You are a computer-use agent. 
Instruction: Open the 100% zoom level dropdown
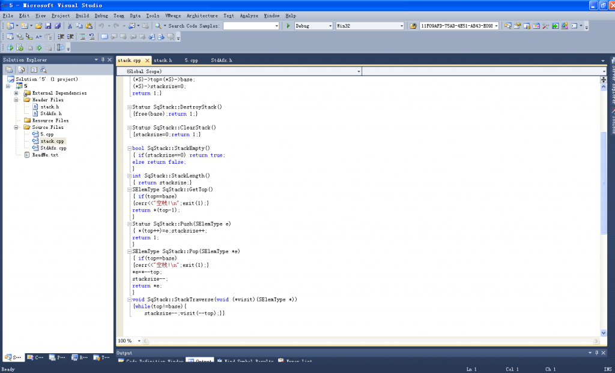coord(139,341)
